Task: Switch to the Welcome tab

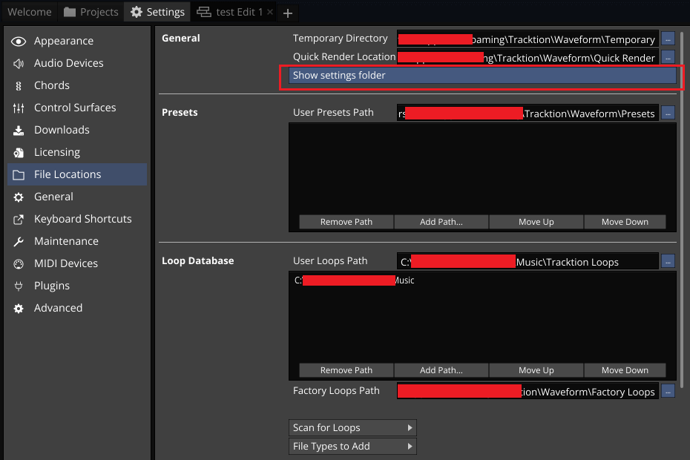Action: coord(30,12)
